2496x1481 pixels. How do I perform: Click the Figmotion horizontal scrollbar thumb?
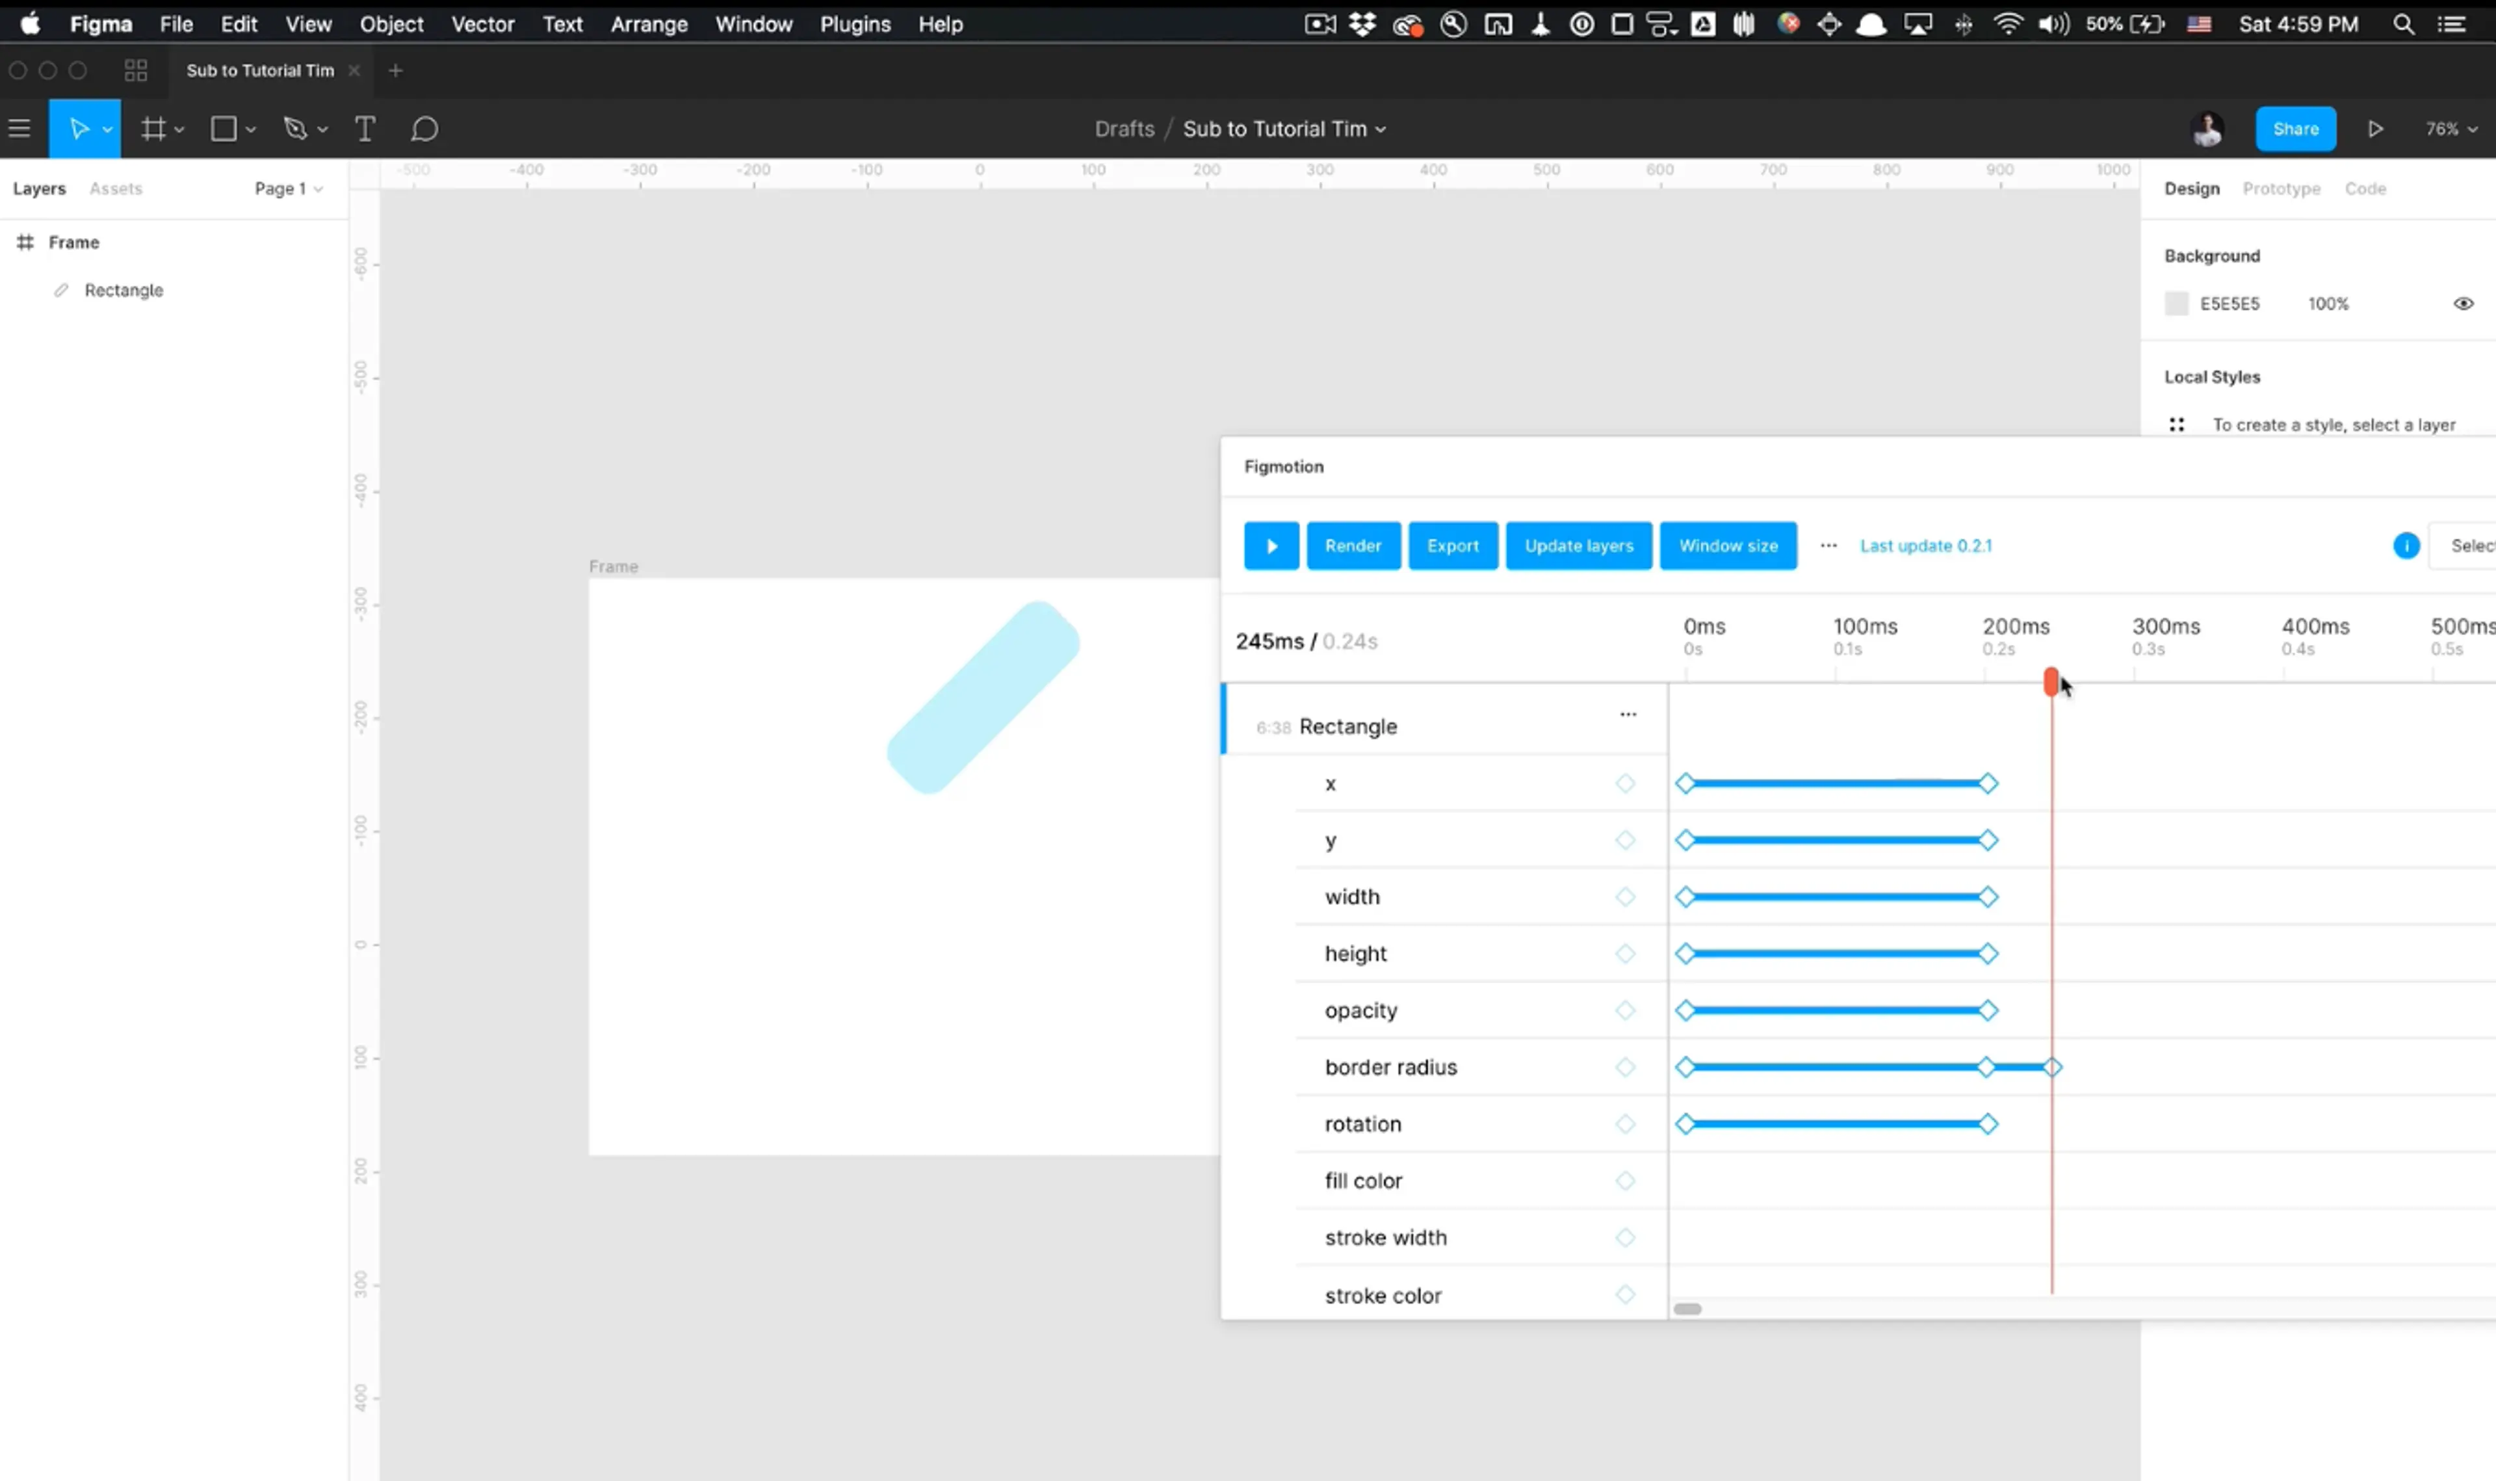[x=1687, y=1309]
